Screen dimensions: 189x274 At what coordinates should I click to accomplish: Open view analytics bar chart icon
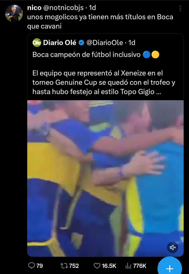pyautogui.click(x=128, y=266)
